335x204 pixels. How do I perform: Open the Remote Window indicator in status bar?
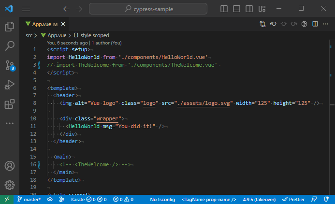[x=7, y=199]
